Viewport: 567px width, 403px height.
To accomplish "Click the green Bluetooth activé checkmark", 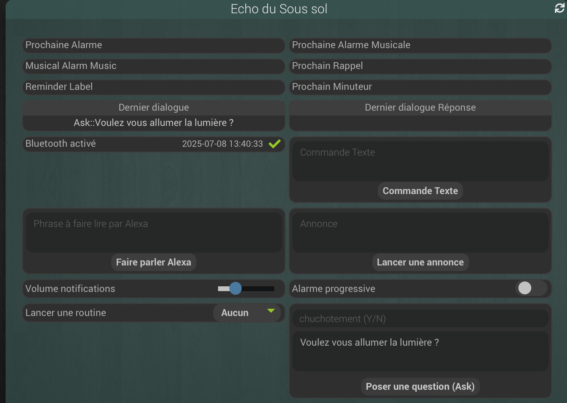I will (275, 144).
